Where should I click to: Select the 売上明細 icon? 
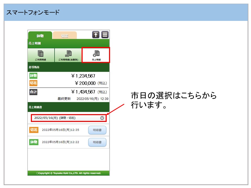point(96,55)
